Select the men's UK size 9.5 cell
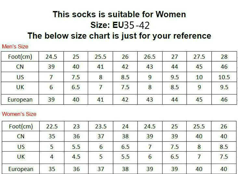Viewport: 238px width, 174px height. point(224,87)
